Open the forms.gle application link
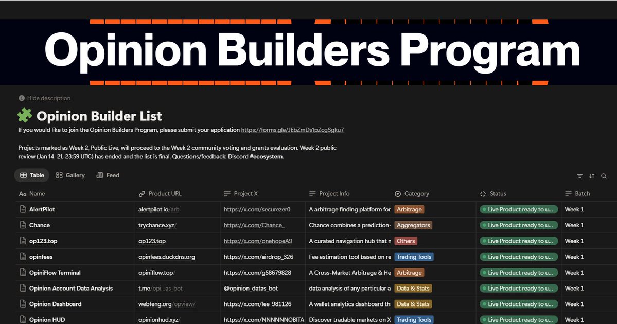 292,130
